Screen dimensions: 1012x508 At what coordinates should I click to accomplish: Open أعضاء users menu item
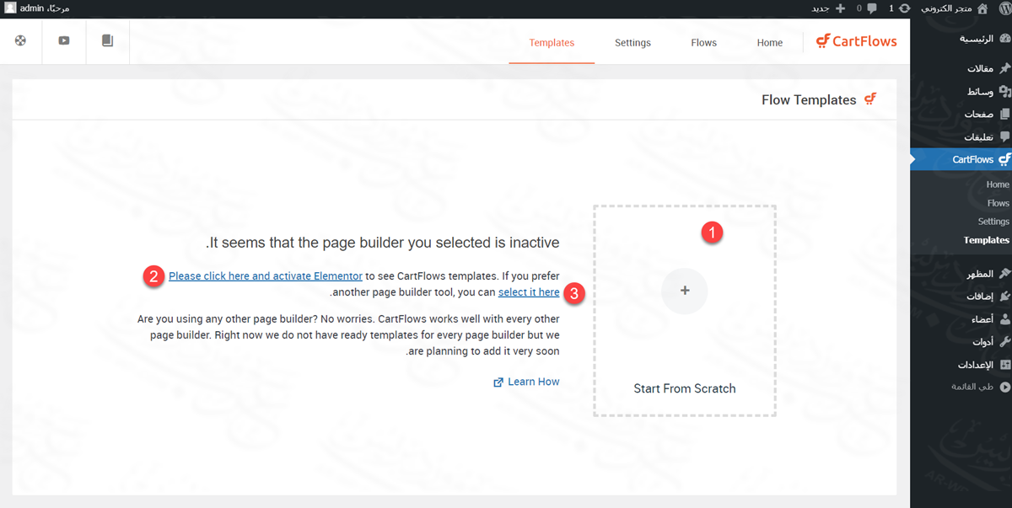961,319
